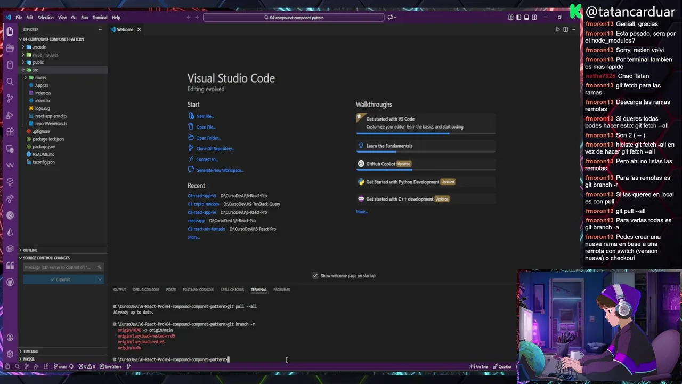This screenshot has height=384, width=682.
Task: Open the GitHub Copilot walkthrough
Action: click(425, 164)
